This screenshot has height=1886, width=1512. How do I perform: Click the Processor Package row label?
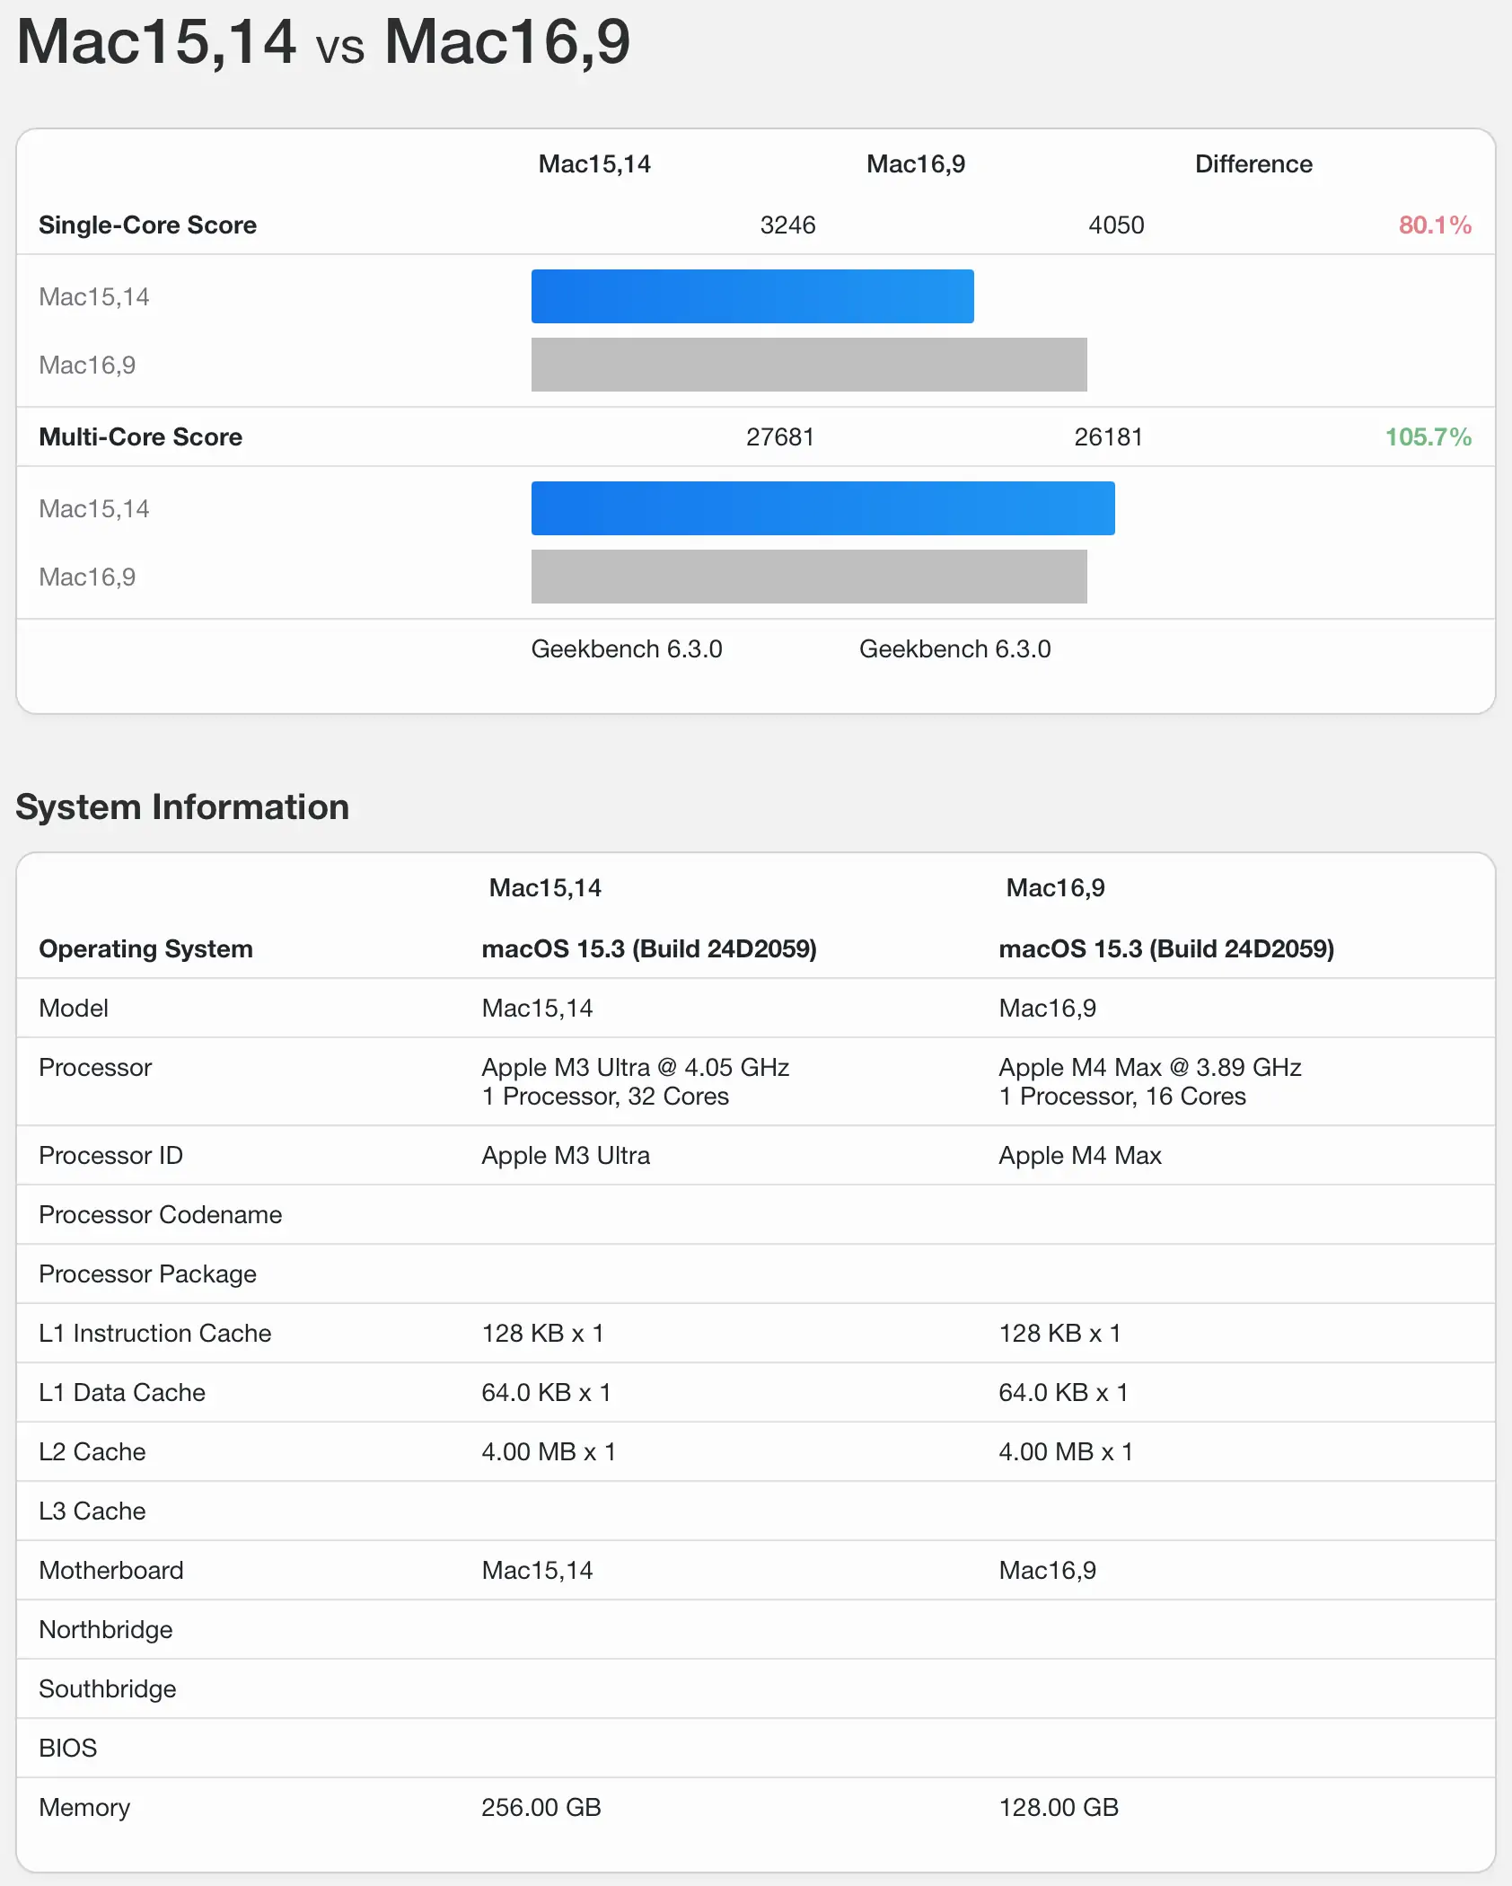(148, 1273)
